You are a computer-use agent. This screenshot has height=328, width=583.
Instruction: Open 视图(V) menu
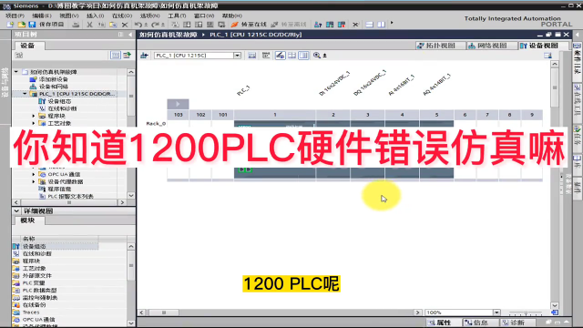pyautogui.click(x=69, y=15)
